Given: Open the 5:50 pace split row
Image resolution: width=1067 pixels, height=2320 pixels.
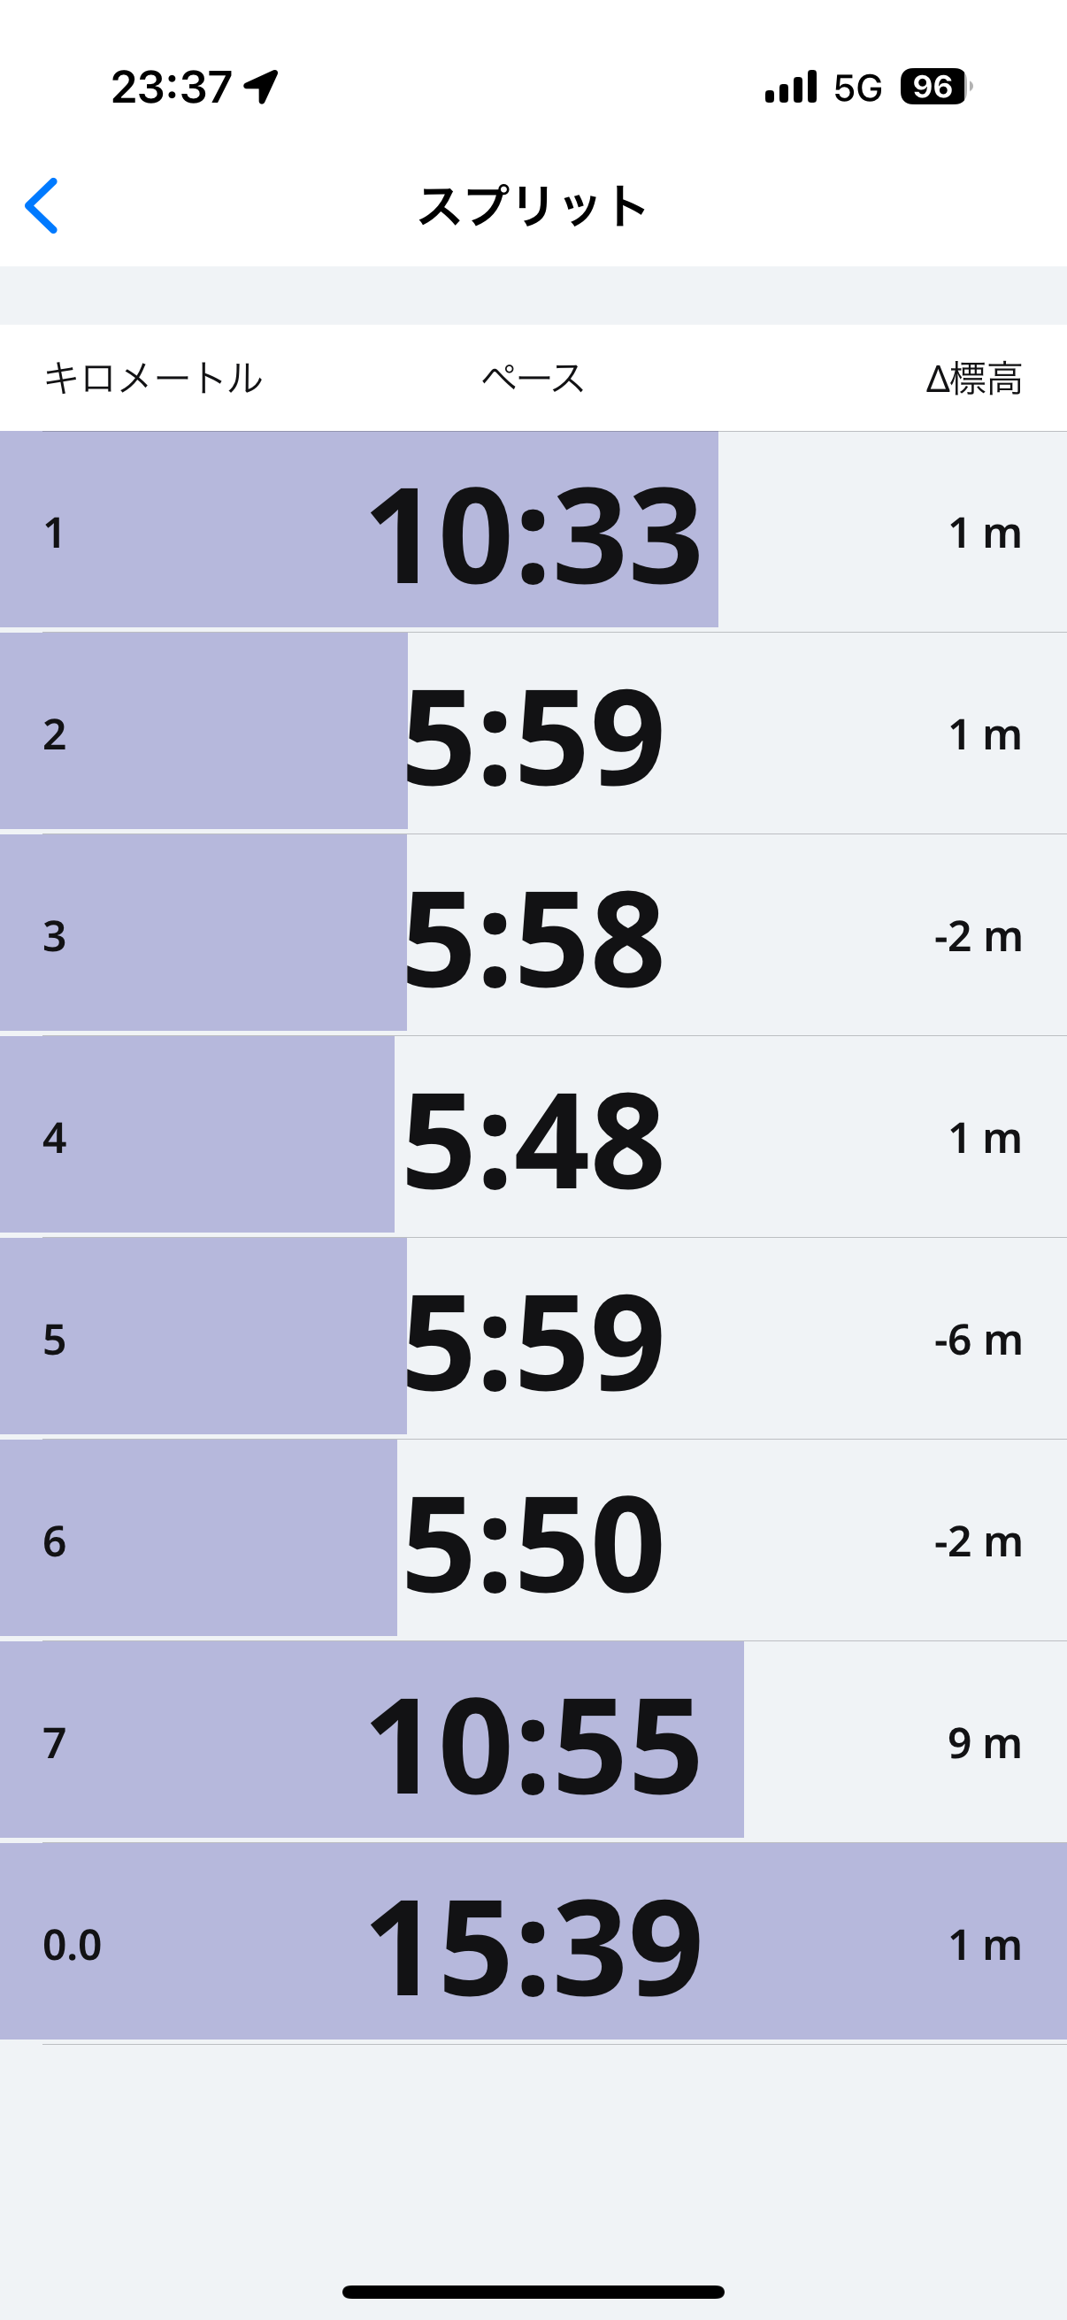Looking at the screenshot, I should pyautogui.click(x=533, y=1541).
